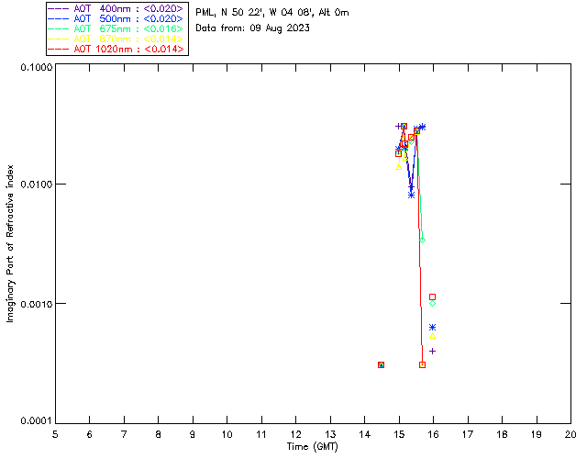Click the green diamond marker at time 16
The height and width of the screenshot is (470, 587).
tap(432, 304)
